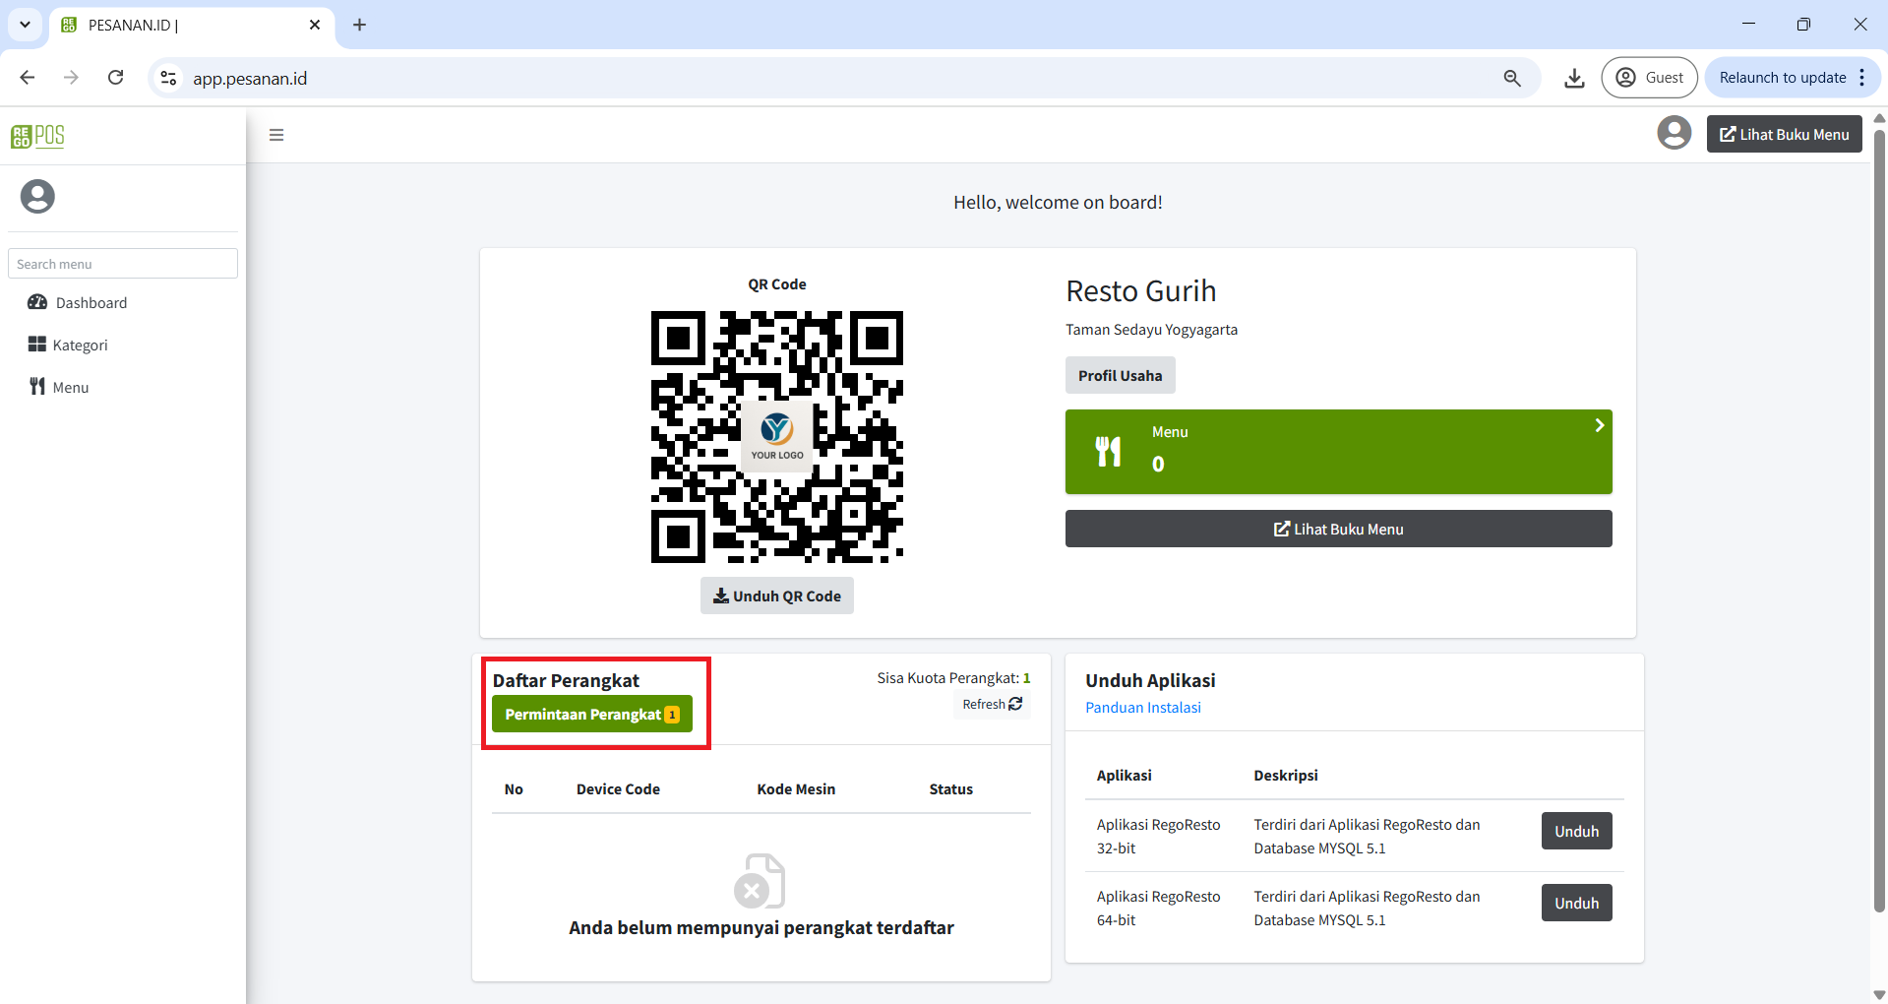Screen dimensions: 1888x1004
Task: Toggle the hamburger sidebar menu icon
Action: [276, 135]
